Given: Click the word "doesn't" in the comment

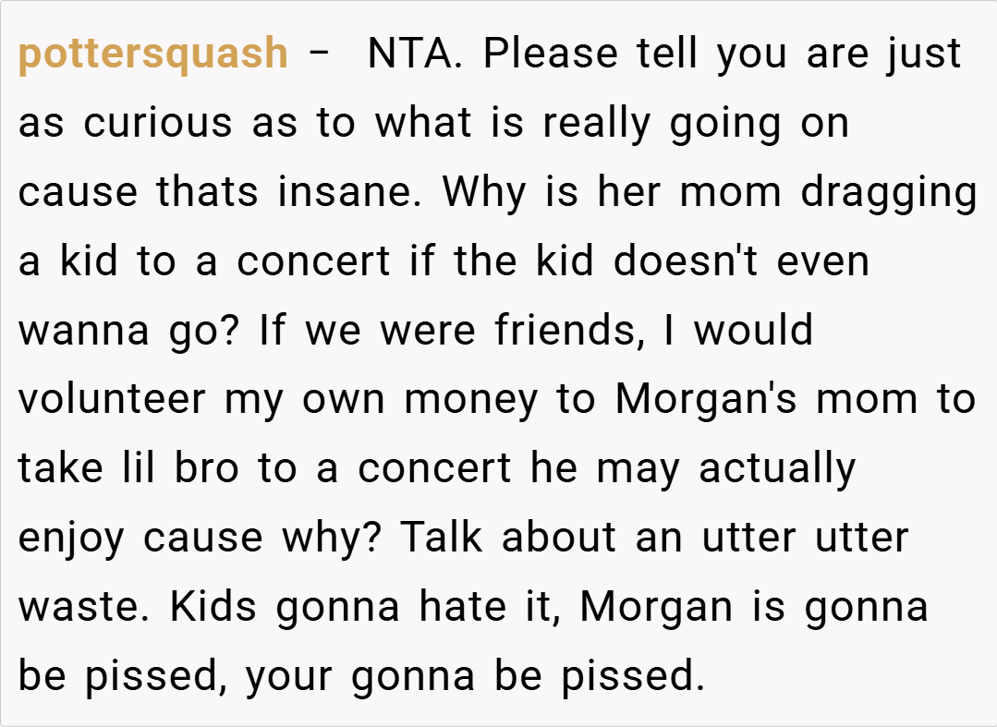Looking at the screenshot, I should [x=680, y=261].
